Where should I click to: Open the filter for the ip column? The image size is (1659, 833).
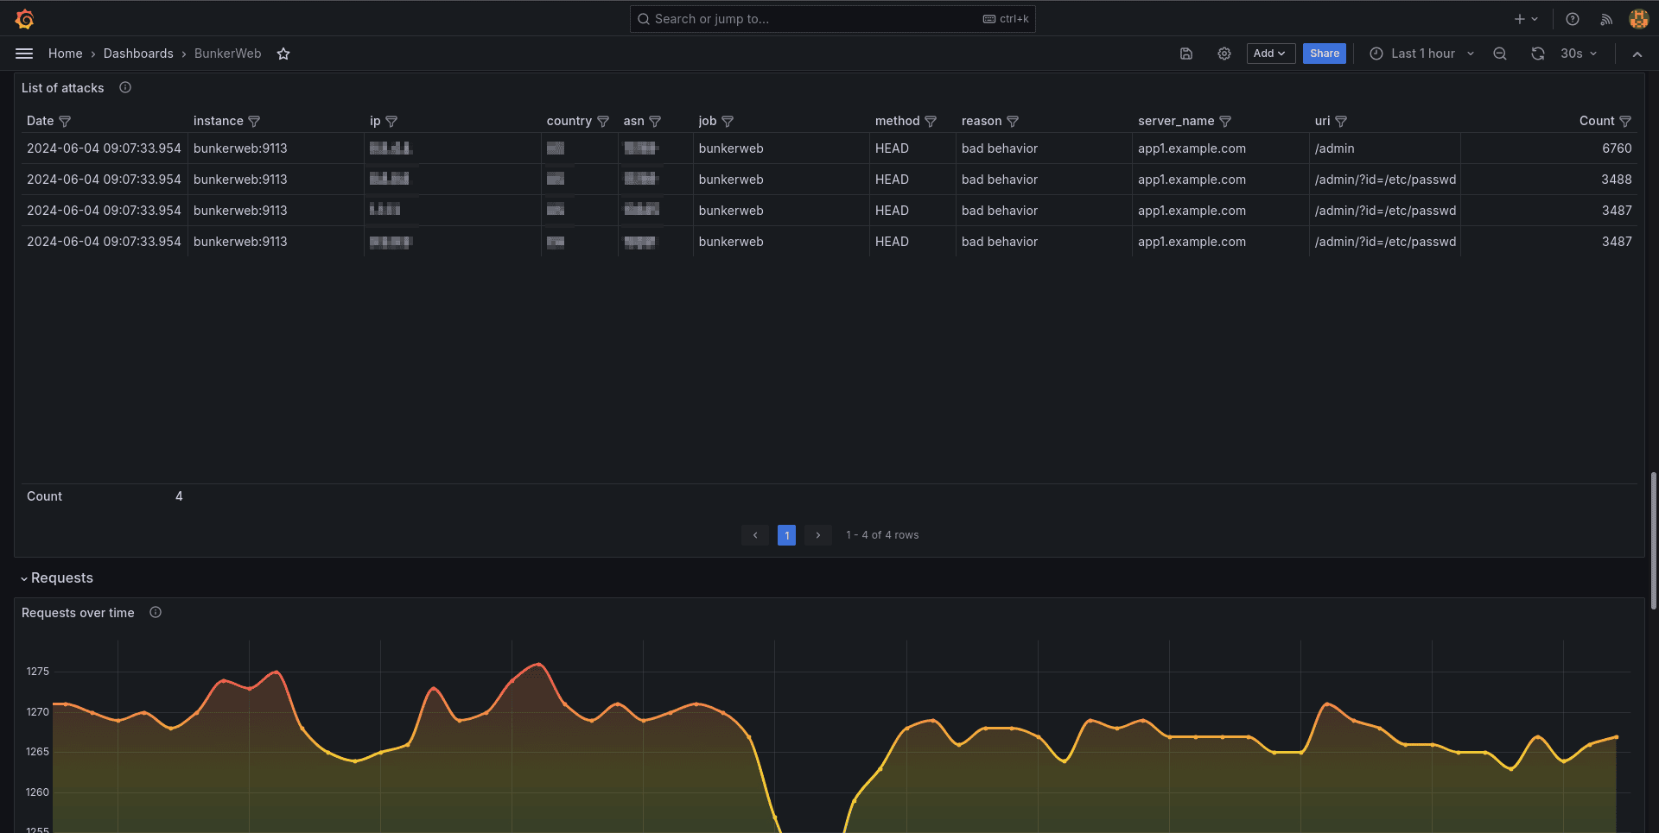(392, 121)
